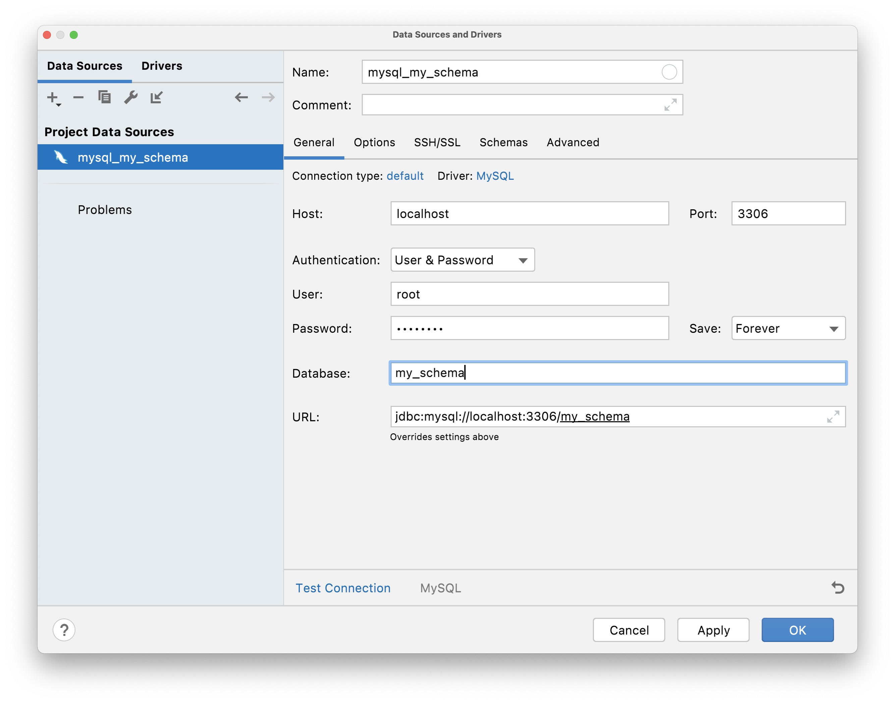Open driver settings wrench icon
This screenshot has height=703, width=895.
click(x=131, y=98)
